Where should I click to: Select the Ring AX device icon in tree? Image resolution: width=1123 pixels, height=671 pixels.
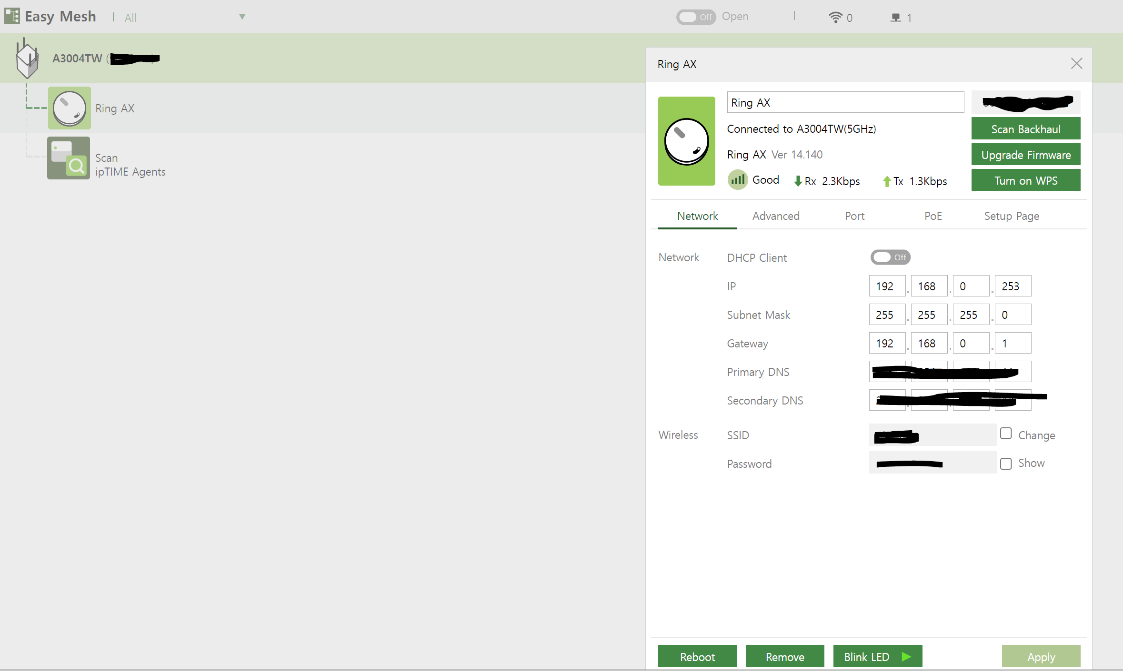coord(70,108)
